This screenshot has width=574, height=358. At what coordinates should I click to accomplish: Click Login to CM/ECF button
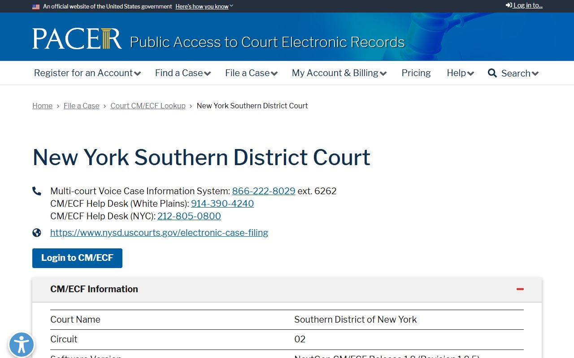click(77, 258)
